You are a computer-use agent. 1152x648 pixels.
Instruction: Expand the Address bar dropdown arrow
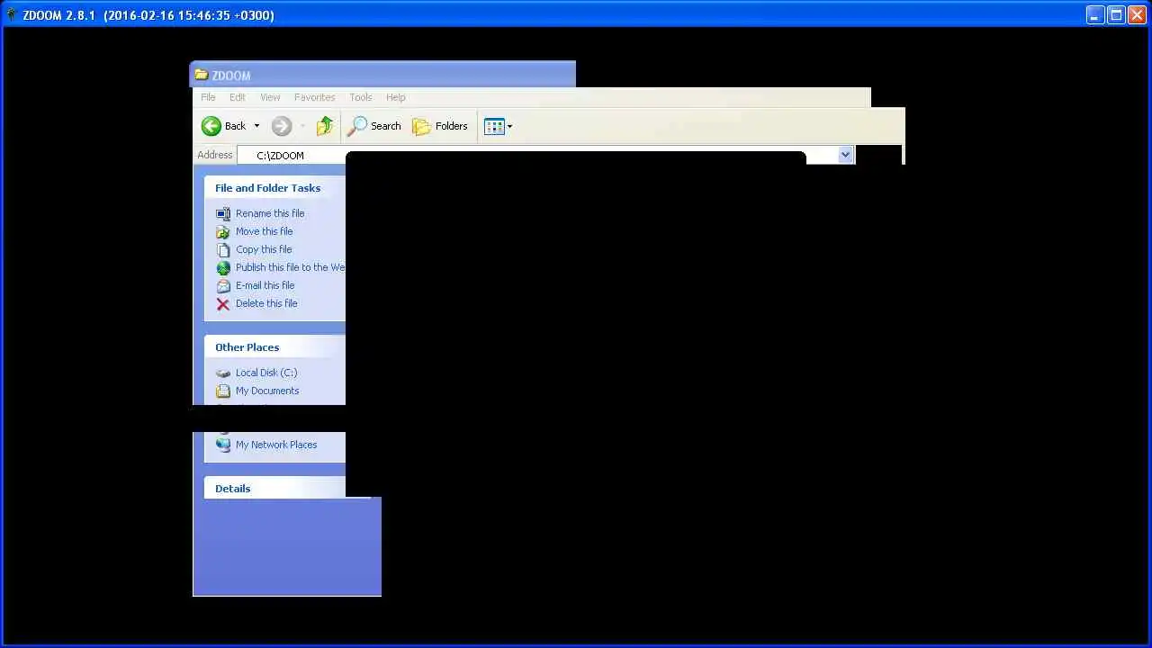click(x=845, y=155)
